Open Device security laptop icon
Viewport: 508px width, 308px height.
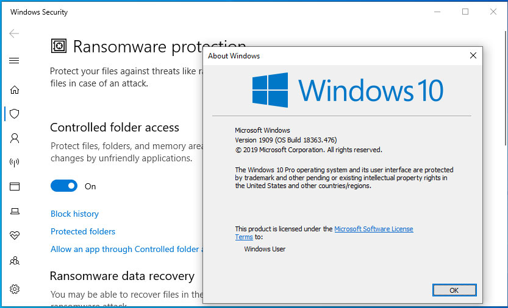(x=15, y=211)
